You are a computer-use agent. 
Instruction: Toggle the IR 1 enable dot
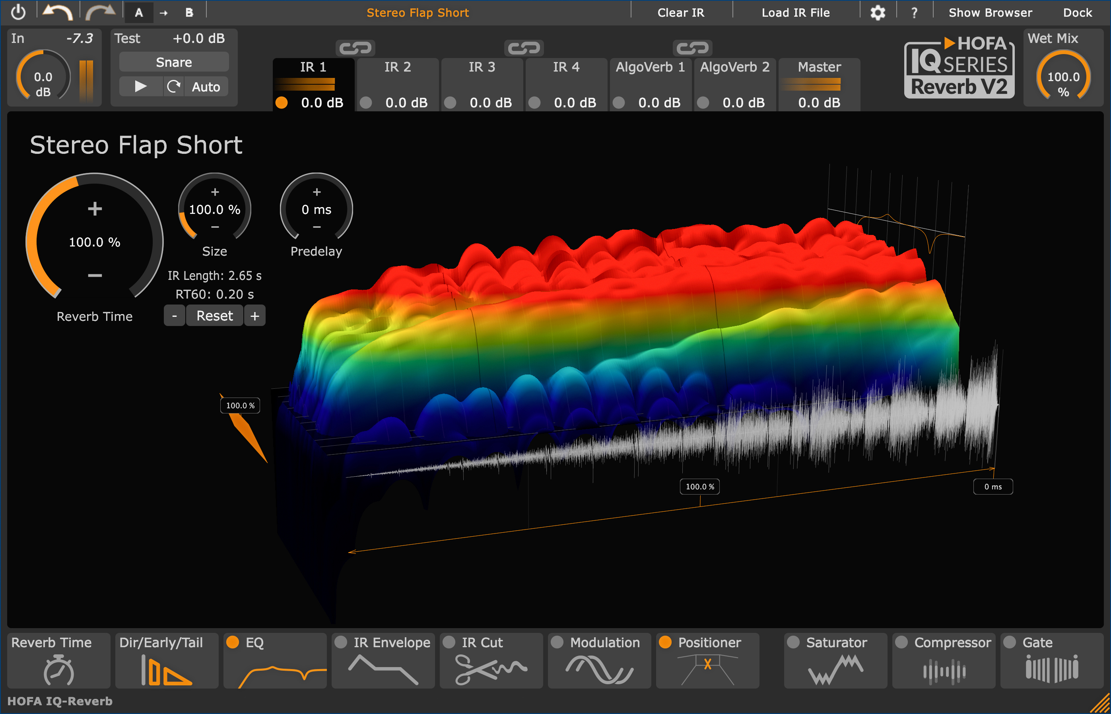tap(282, 103)
